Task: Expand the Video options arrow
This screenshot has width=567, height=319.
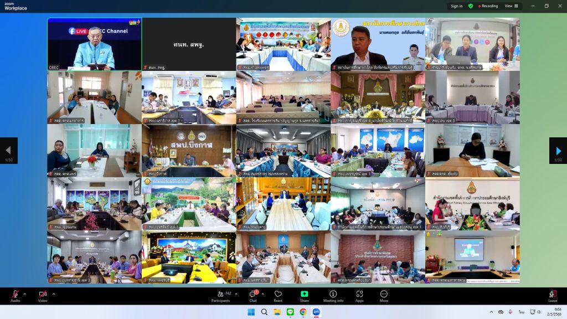Action: 54,294
